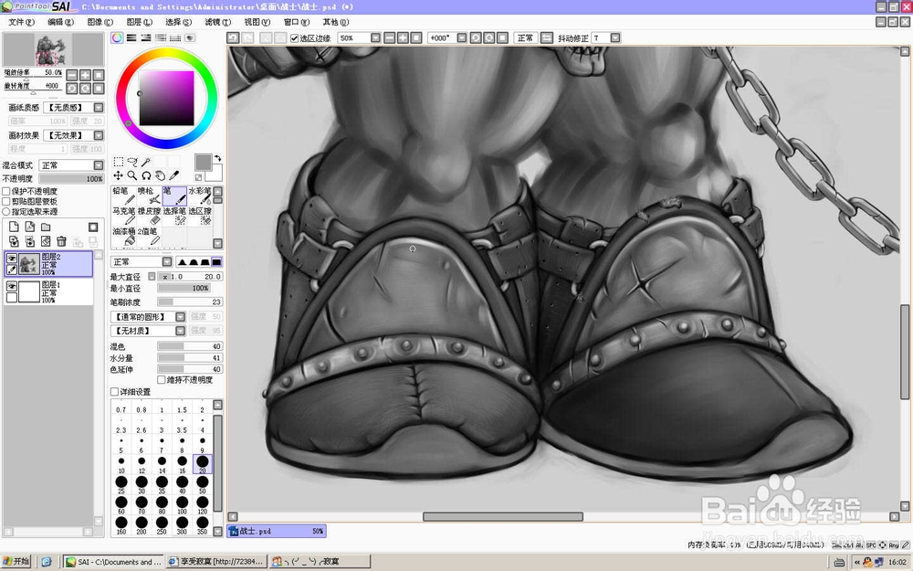The width and height of the screenshot is (913, 571).
Task: Hide 图层1 with its eye icon
Action: click(x=12, y=286)
